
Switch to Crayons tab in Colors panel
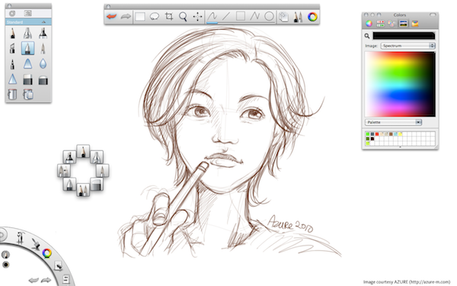pos(415,24)
